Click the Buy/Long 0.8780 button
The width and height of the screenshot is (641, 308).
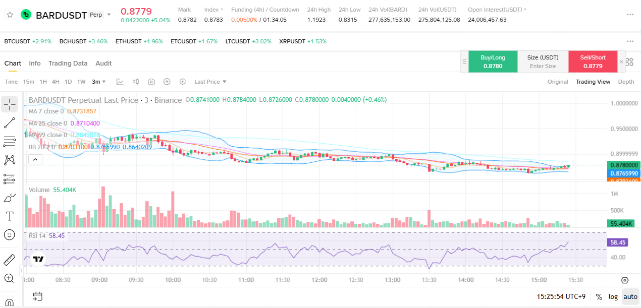tap(493, 61)
